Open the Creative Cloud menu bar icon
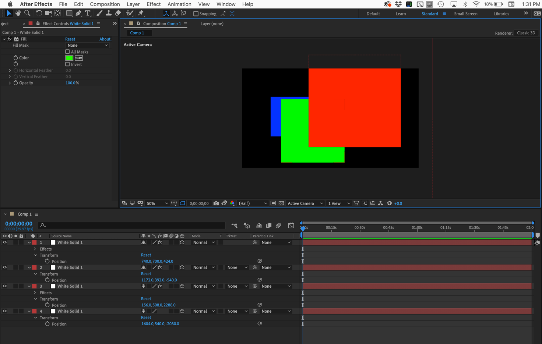542x344 pixels. click(x=387, y=4)
